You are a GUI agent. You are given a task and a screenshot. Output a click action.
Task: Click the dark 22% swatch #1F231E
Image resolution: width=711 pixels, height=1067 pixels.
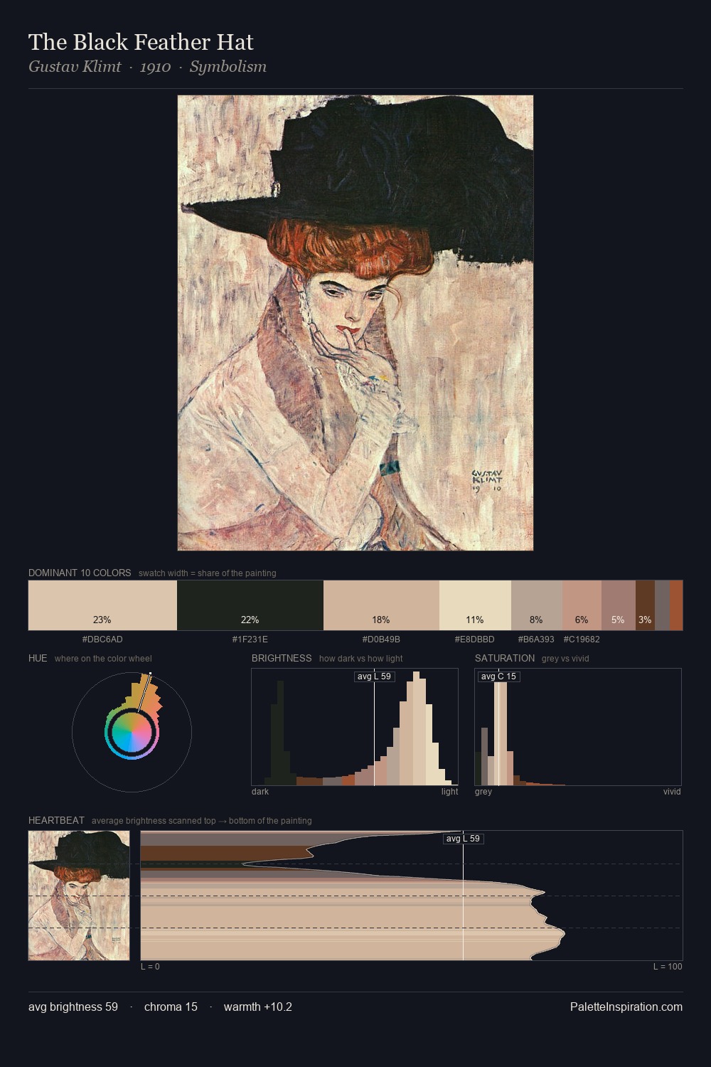coord(250,605)
